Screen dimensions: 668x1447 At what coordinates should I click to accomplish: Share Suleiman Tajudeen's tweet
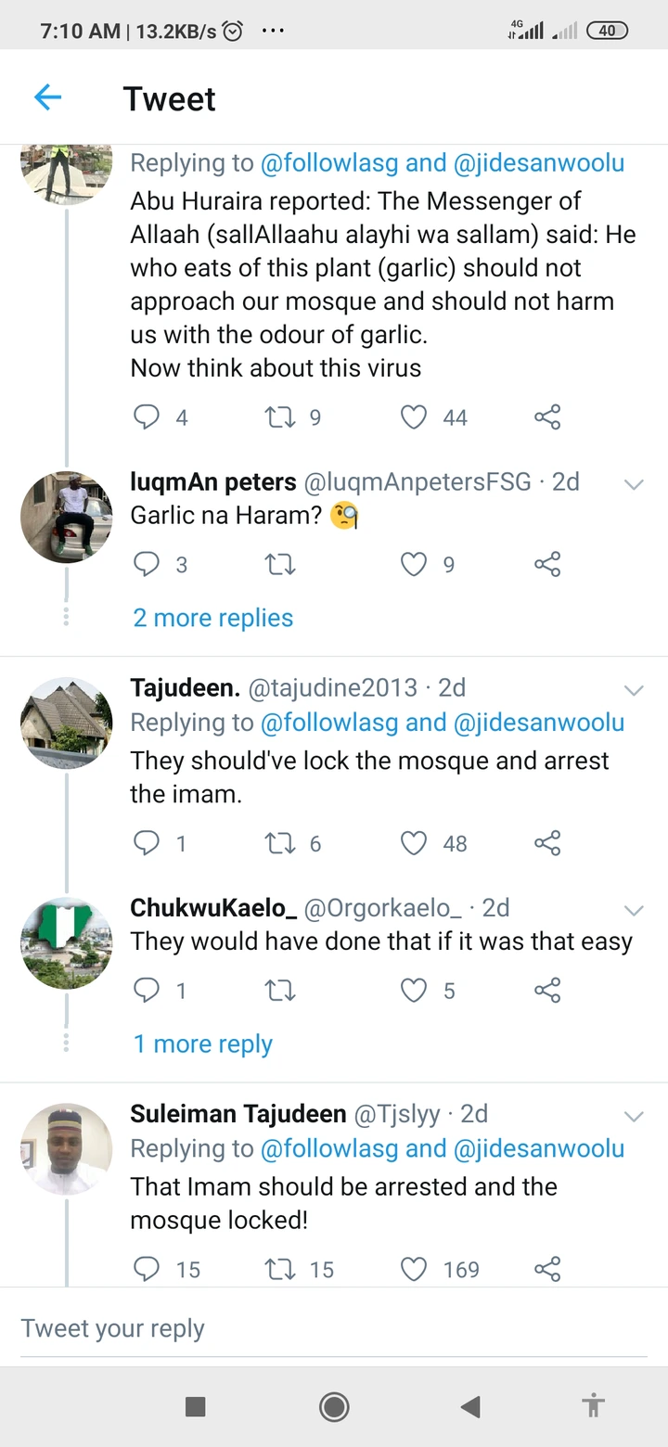(x=547, y=1269)
